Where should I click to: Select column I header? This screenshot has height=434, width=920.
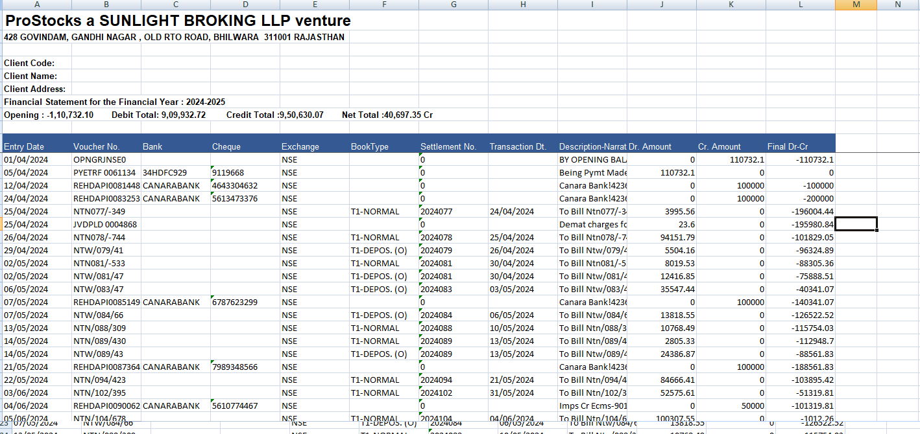tap(592, 5)
